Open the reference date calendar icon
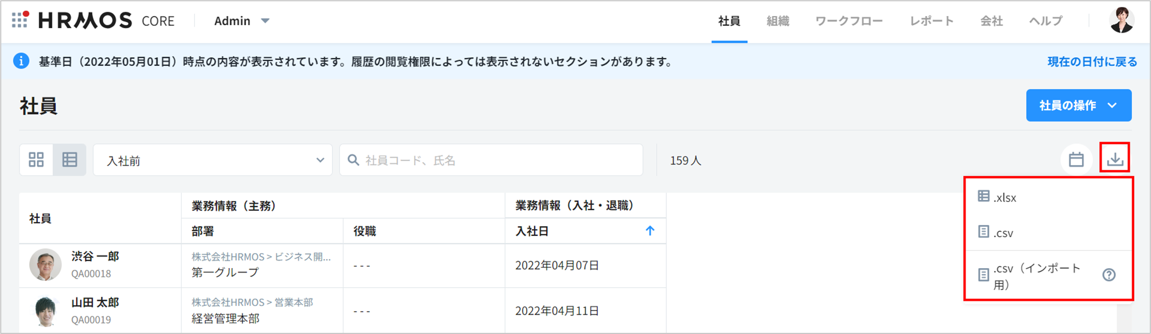 1076,160
